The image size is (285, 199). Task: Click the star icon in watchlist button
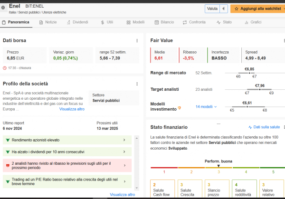236,9
